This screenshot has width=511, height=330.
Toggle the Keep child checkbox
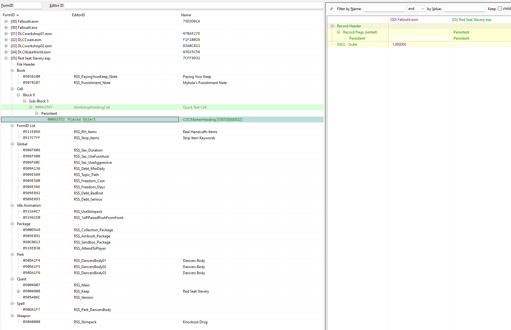pyautogui.click(x=500, y=9)
